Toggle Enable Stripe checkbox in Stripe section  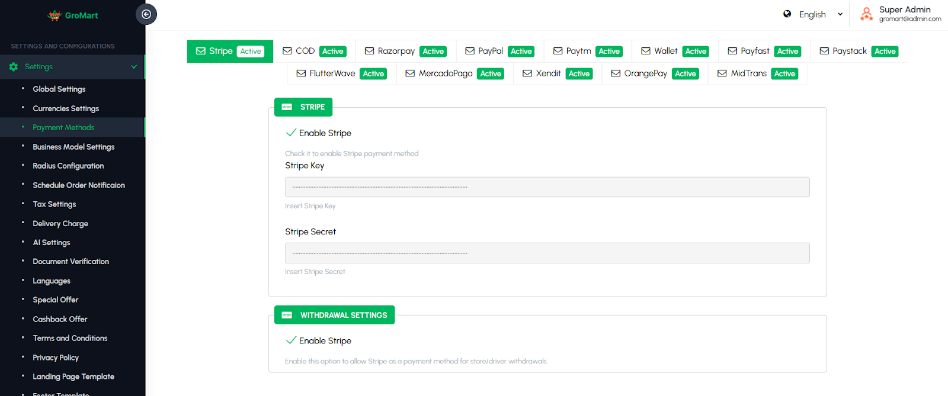coord(291,133)
